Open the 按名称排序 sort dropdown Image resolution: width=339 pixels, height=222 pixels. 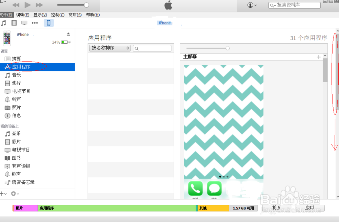tap(109, 48)
